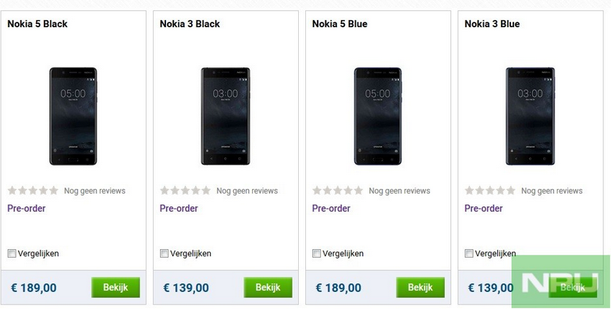Click star rating under Nokia 5 Blue
The image size is (611, 309).
338,191
